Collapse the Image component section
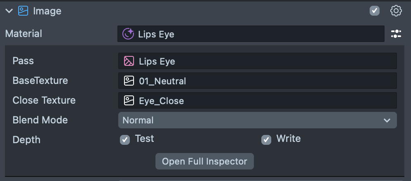This screenshot has width=411, height=181. [9, 11]
